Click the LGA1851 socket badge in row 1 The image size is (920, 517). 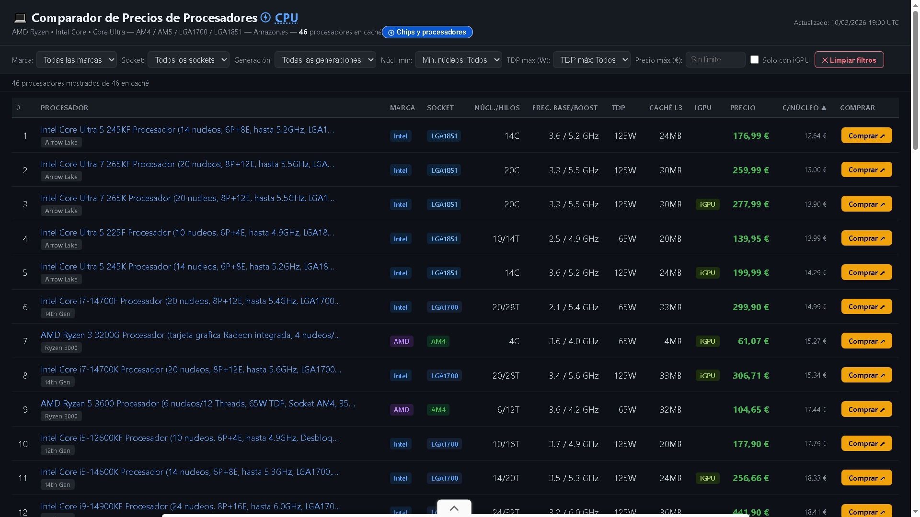tap(444, 136)
